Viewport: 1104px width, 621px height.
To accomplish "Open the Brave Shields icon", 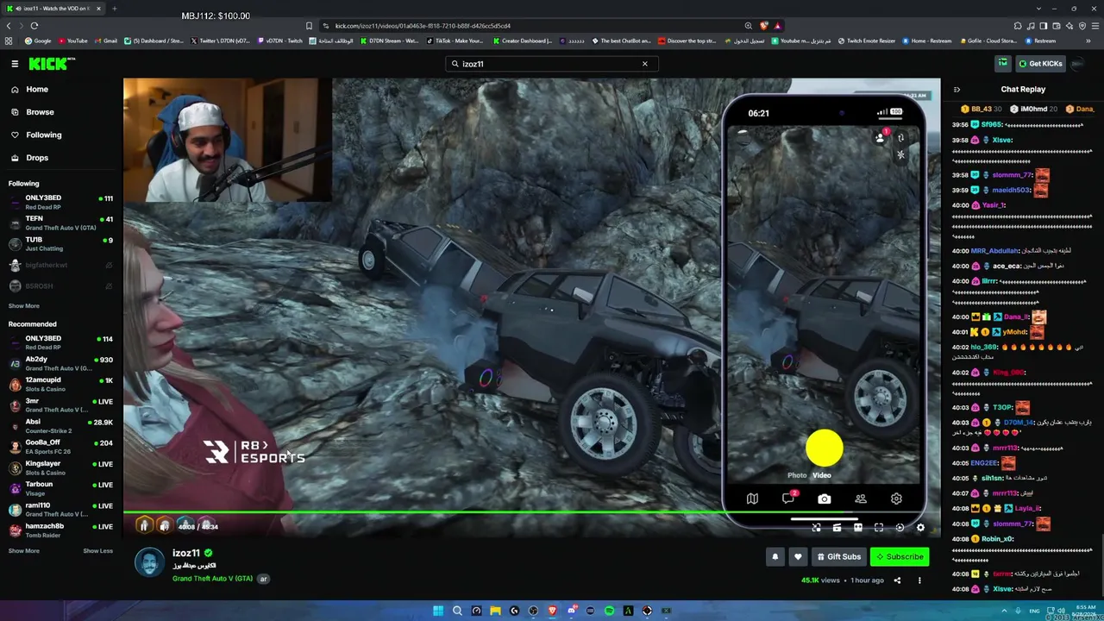I will point(763,26).
